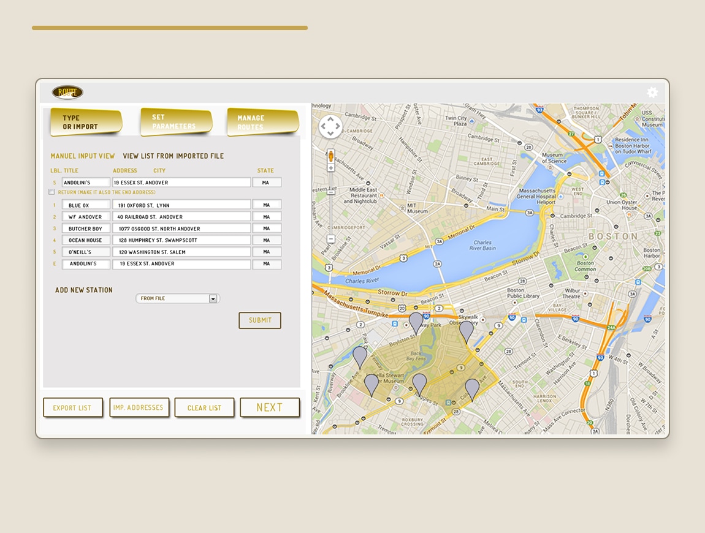This screenshot has height=533, width=705.
Task: Select the map pin near Ruggles St
Action: (x=419, y=385)
